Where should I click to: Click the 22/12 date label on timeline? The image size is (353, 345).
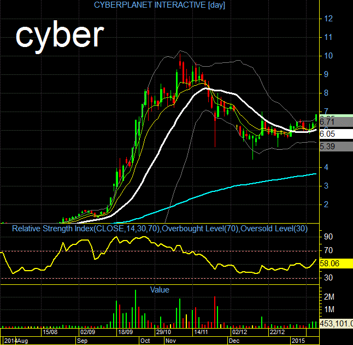tap(278, 332)
